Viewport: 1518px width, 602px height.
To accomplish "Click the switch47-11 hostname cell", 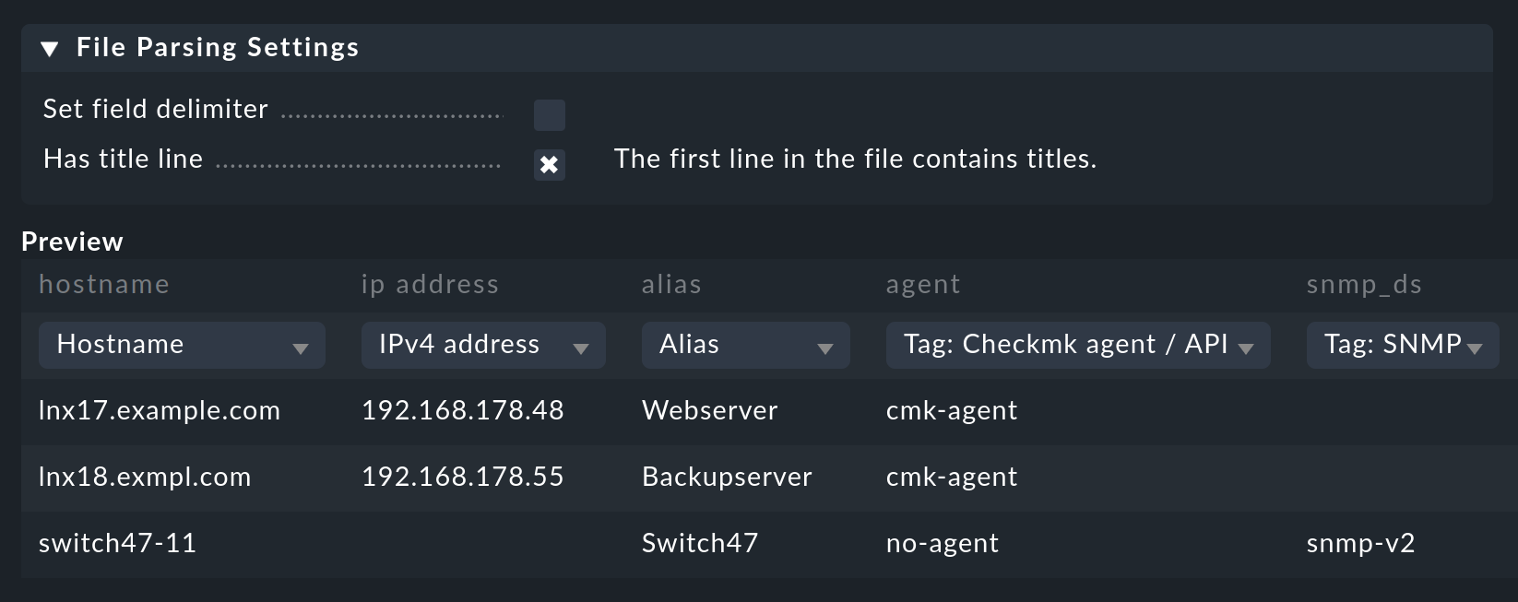I will [x=117, y=544].
